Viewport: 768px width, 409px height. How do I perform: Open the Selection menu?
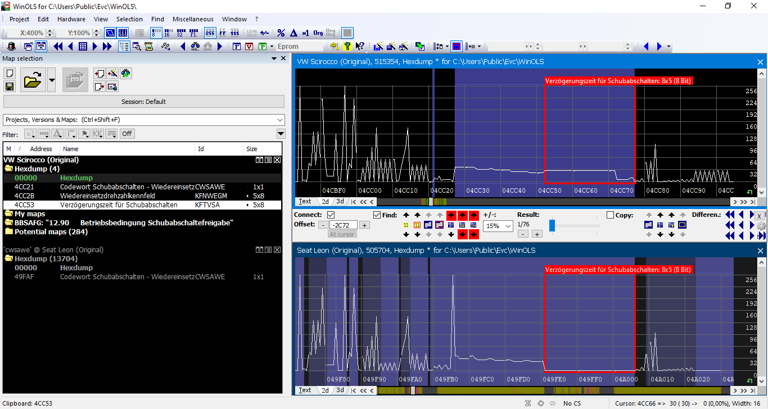[x=129, y=19]
